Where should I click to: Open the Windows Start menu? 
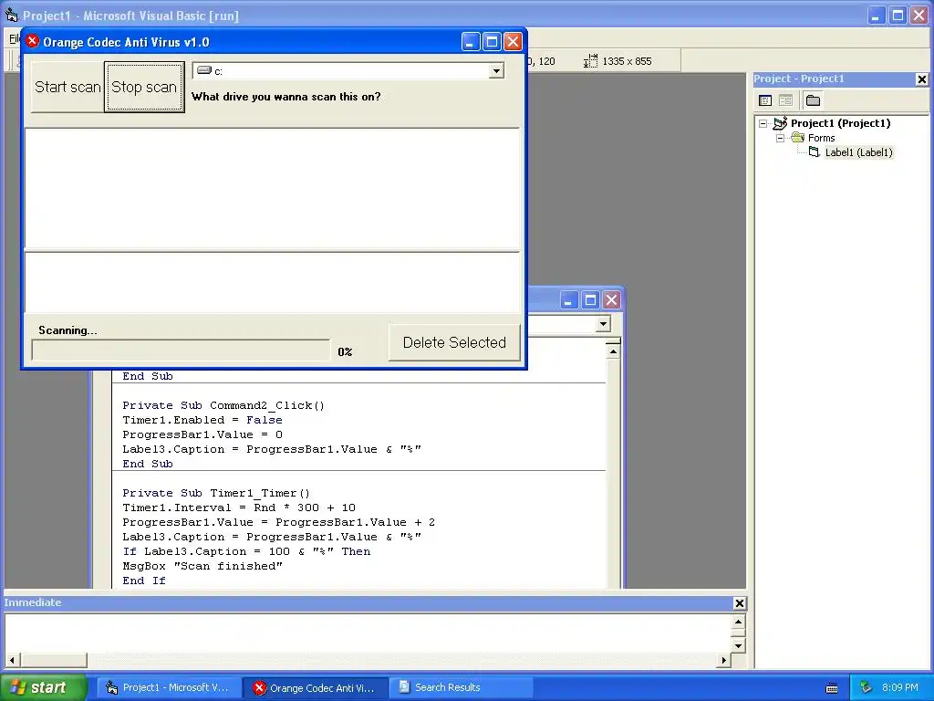[44, 687]
